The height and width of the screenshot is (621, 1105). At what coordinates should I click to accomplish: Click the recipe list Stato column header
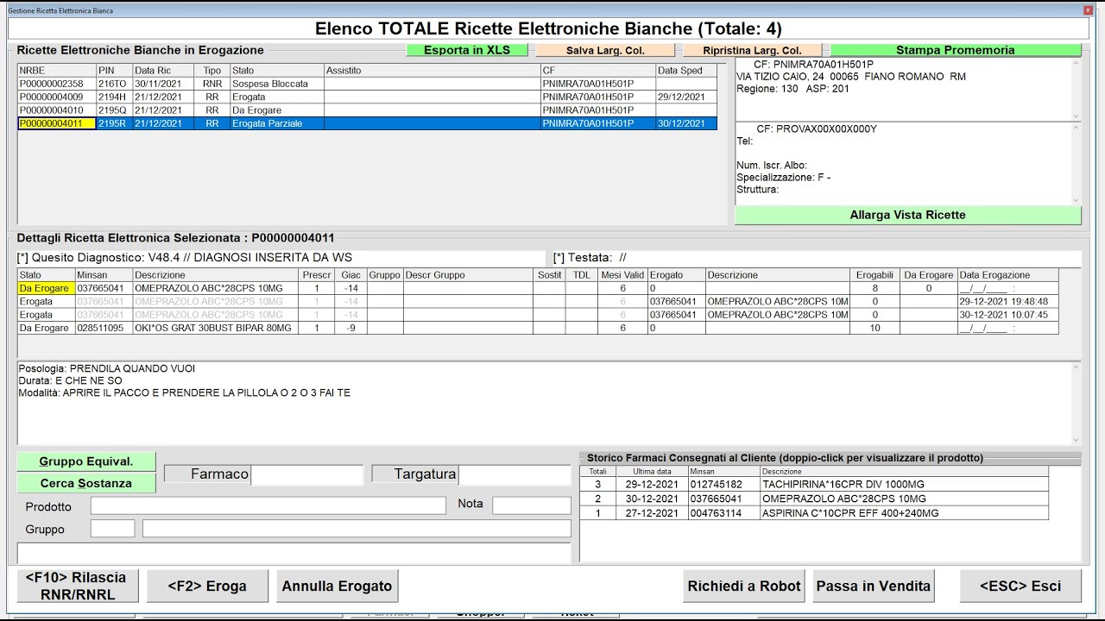(x=276, y=71)
